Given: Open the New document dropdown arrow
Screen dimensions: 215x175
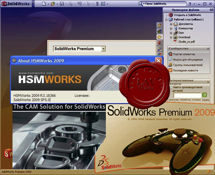Looking at the screenshot, I should (48, 4).
